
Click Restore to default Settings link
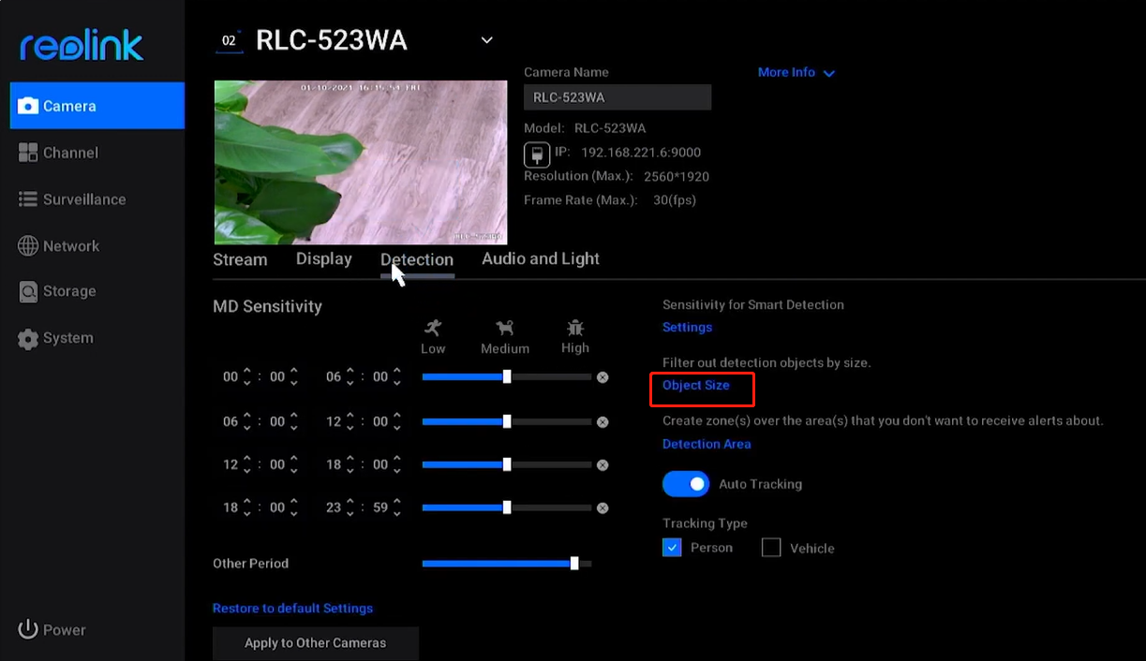pos(292,609)
